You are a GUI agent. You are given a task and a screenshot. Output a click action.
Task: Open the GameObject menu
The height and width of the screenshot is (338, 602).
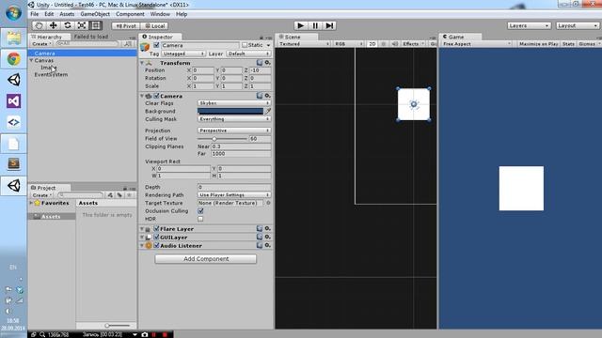coord(95,14)
